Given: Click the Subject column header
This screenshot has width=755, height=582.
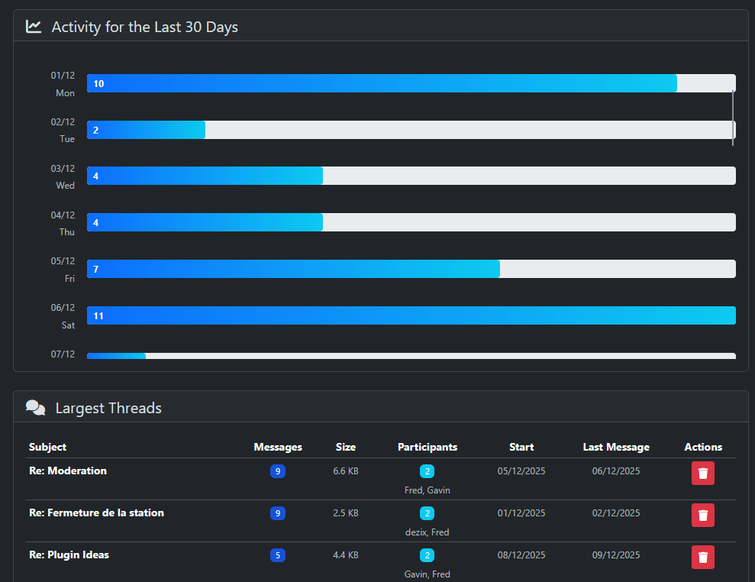Looking at the screenshot, I should 47,447.
